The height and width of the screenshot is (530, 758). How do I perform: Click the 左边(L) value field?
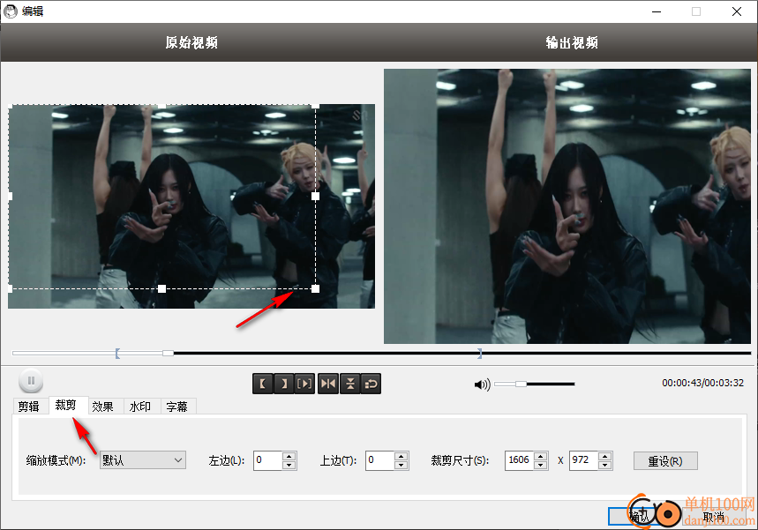(x=267, y=460)
